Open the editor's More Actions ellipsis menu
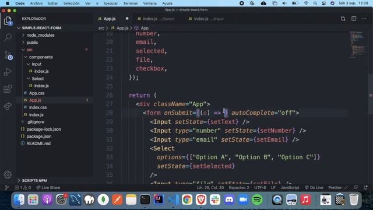 364,19
